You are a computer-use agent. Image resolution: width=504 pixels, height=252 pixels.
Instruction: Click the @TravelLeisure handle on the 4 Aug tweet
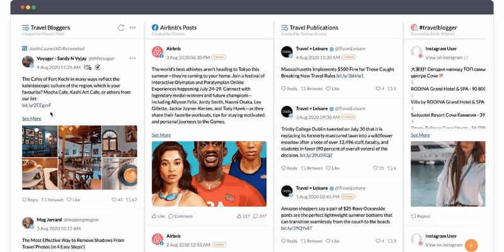350,49
